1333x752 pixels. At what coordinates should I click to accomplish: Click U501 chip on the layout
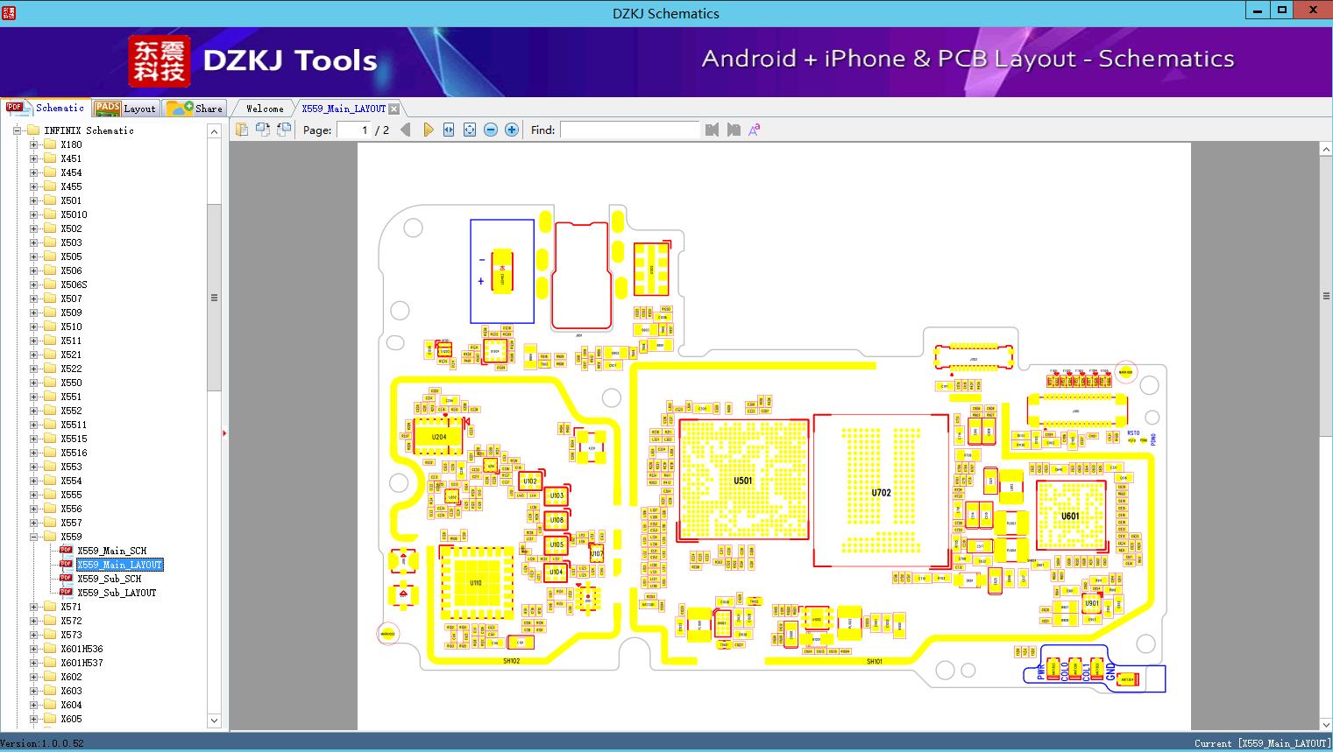pyautogui.click(x=743, y=480)
